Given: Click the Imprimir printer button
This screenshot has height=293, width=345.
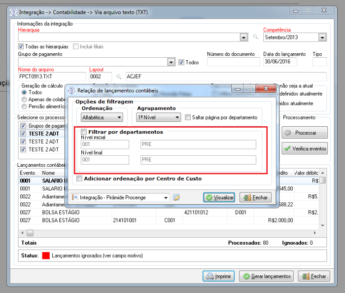Looking at the screenshot, I should 218,276.
